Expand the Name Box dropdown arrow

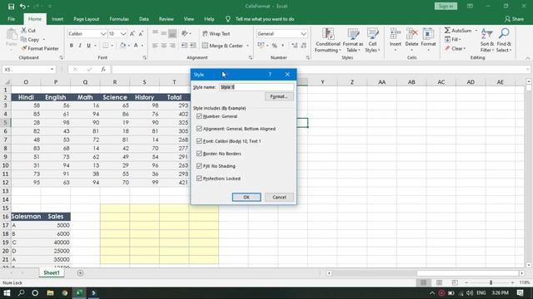(52, 69)
